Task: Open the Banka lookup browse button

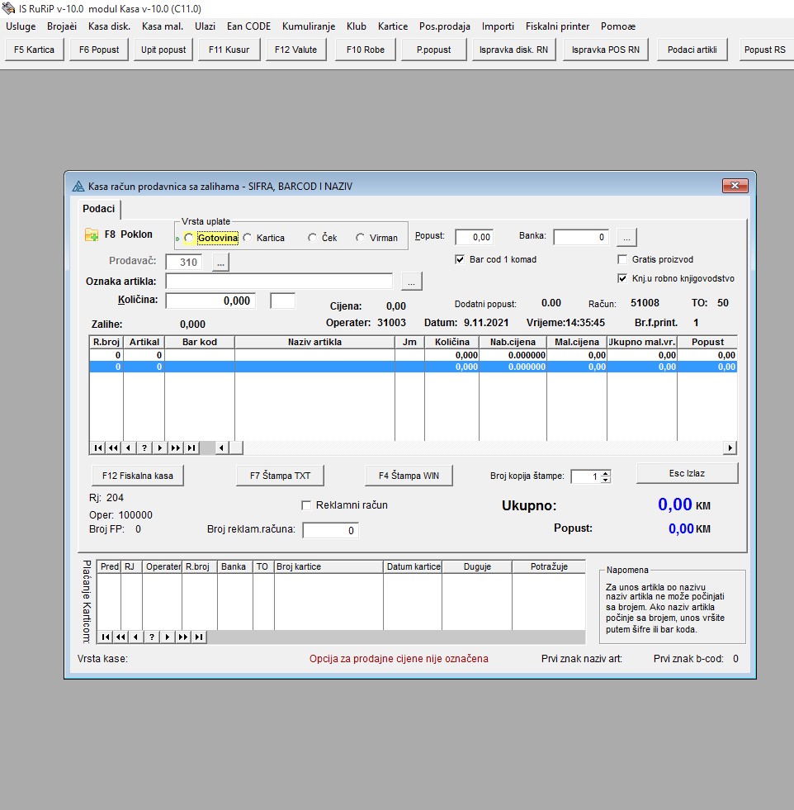Action: click(626, 238)
